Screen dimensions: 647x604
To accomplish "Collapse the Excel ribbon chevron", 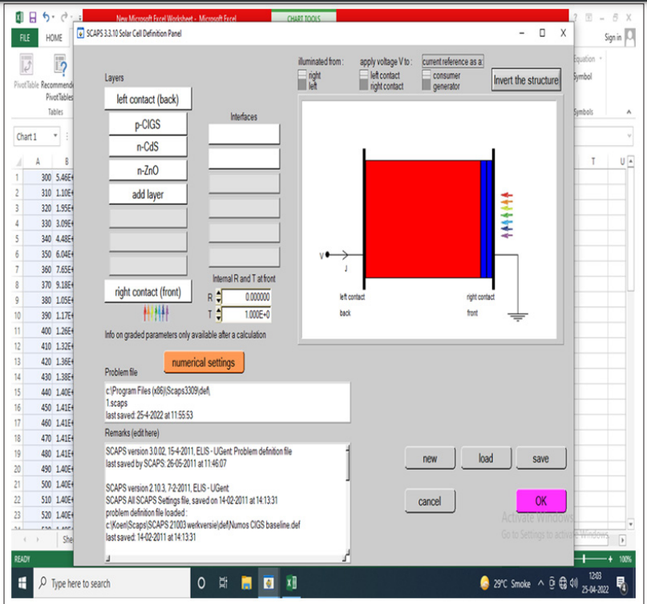I will coord(629,111).
